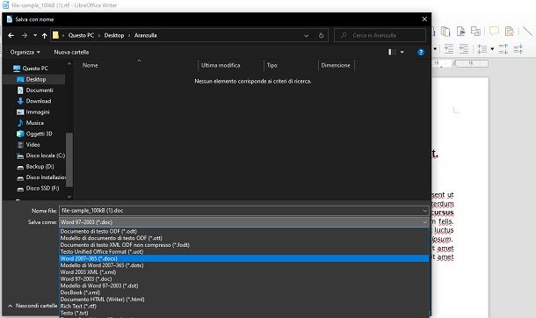Go forward with the right arrow
The height and width of the screenshot is (318, 536).
point(25,35)
